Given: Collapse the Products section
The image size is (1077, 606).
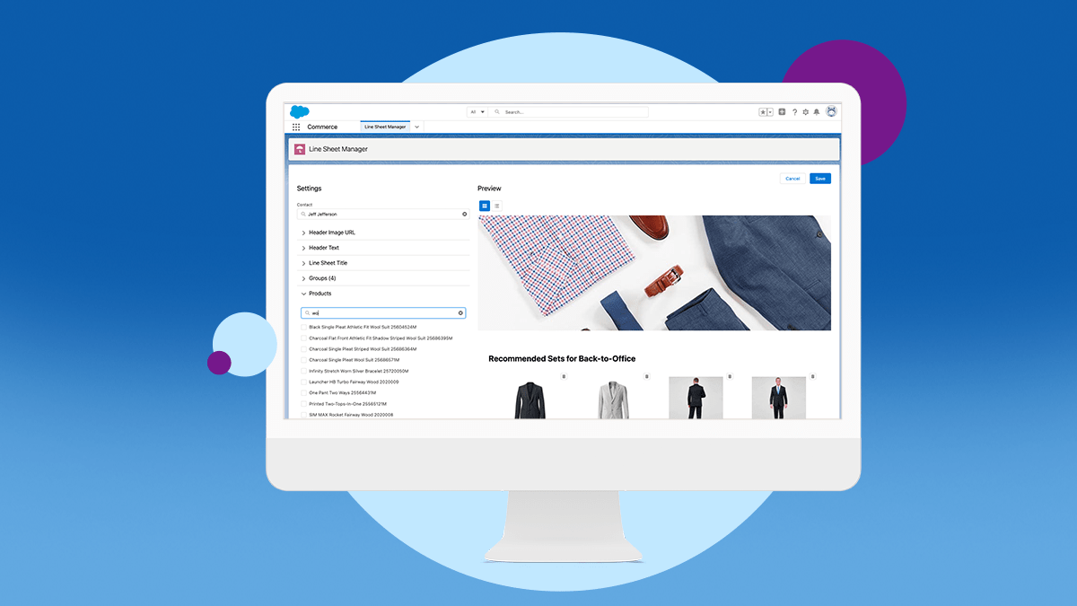Looking at the screenshot, I should point(303,294).
